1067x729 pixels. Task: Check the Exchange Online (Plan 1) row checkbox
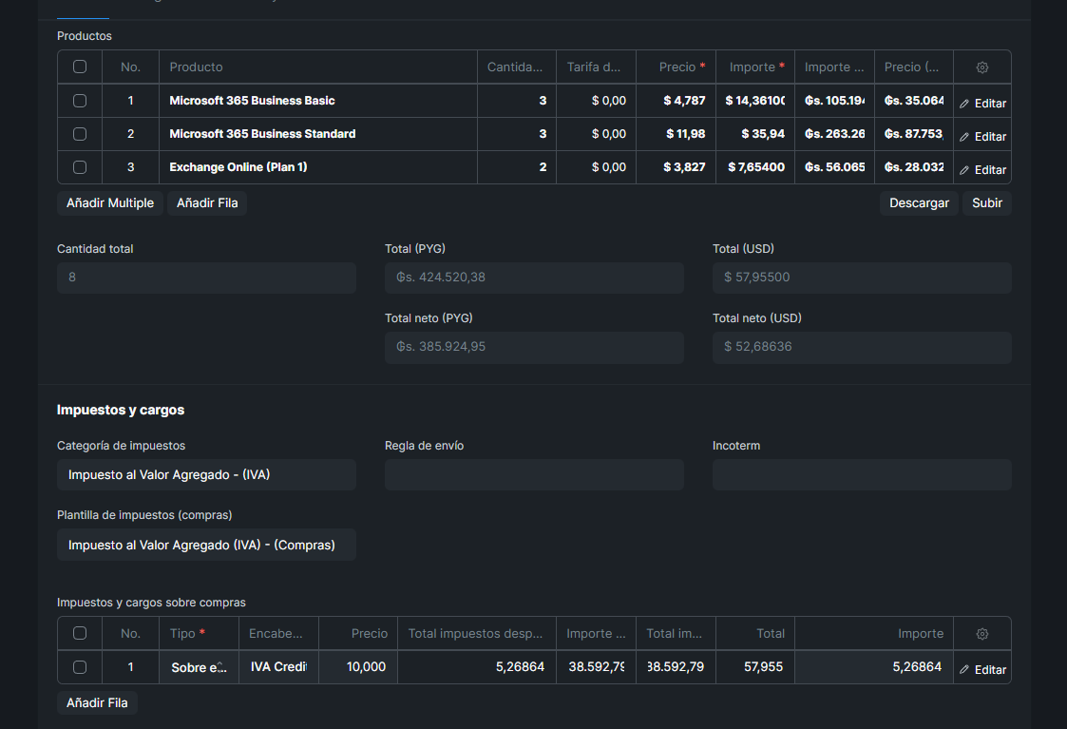[80, 167]
